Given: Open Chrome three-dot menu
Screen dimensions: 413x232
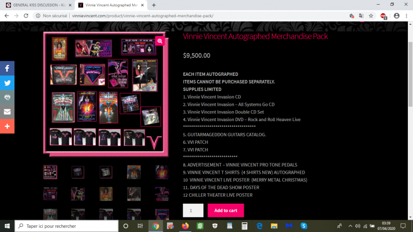Looking at the screenshot, I should coord(407,15).
